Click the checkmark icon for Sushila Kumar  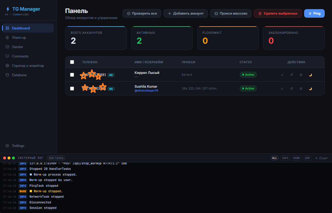point(282,89)
